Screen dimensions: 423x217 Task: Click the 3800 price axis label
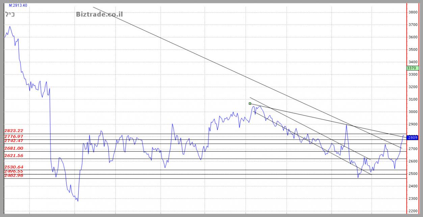[x=413, y=12]
